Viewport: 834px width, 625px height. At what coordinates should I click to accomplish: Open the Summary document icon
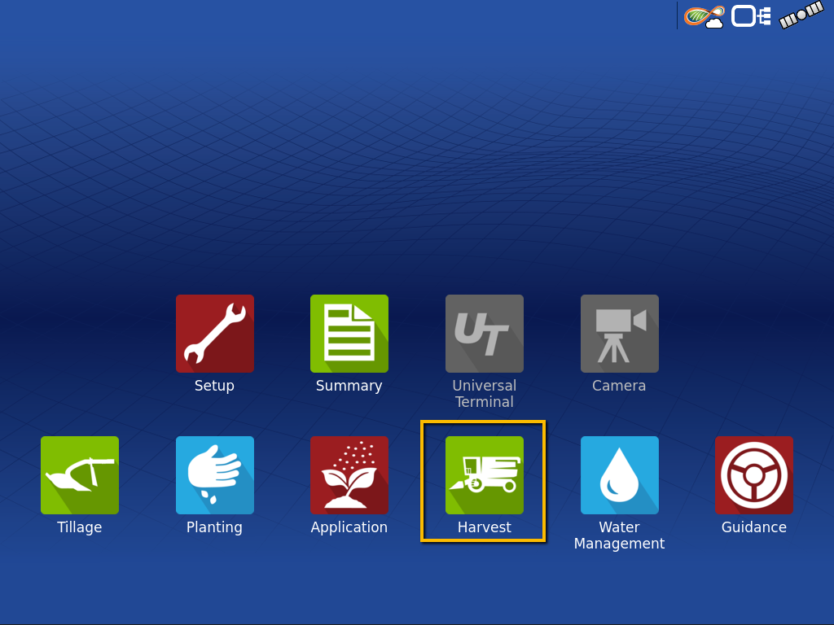[349, 334]
